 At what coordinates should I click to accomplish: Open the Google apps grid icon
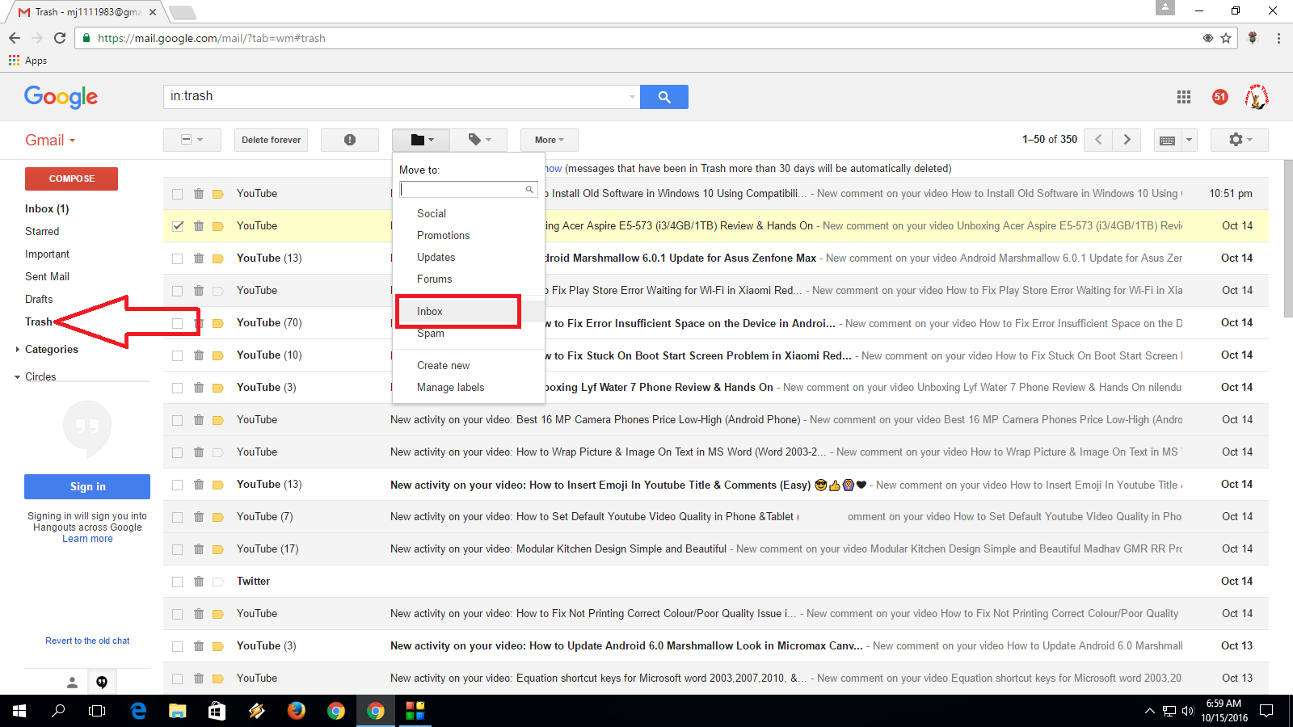point(1183,97)
